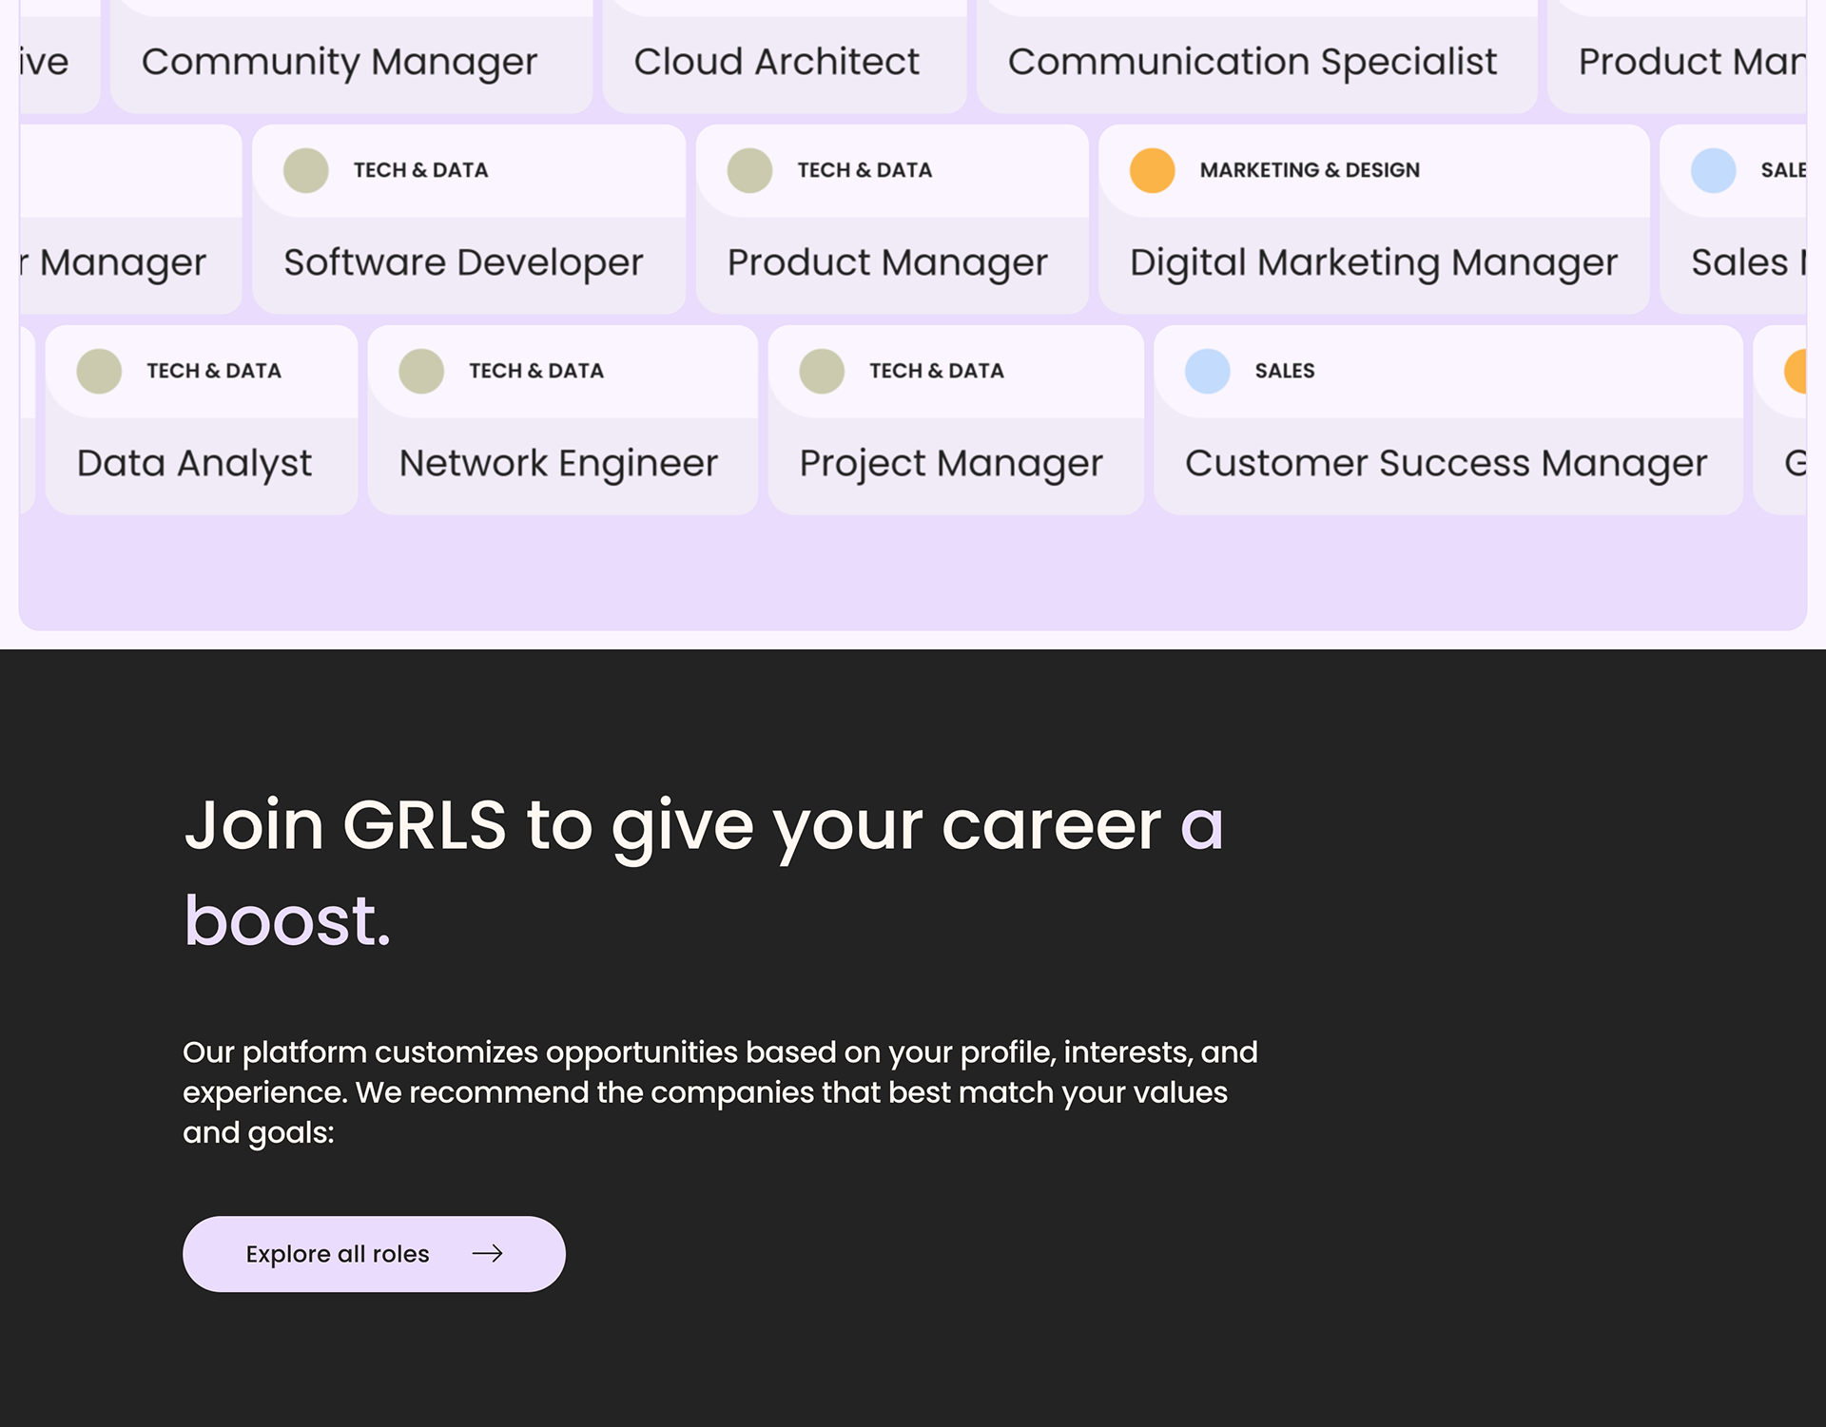1826x1427 pixels.
Task: Open the Data Analyst role title
Action: [x=194, y=464]
